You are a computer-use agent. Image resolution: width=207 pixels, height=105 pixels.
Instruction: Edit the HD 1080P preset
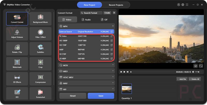coord(112,41)
